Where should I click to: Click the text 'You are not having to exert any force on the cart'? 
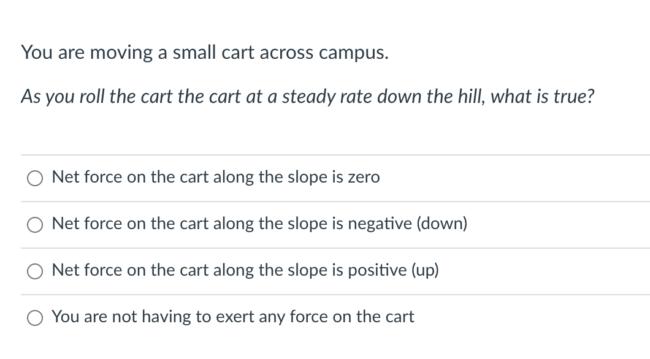(233, 317)
